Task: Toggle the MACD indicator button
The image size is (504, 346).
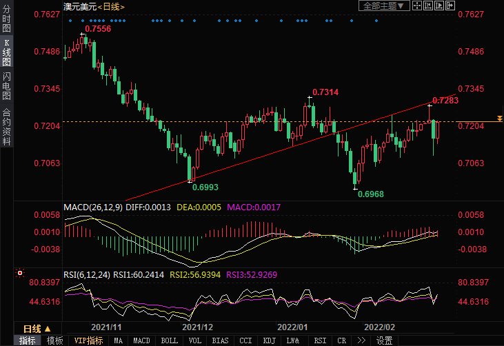Action: pyautogui.click(x=141, y=340)
